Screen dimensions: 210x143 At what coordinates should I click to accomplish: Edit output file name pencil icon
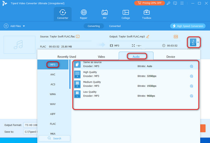148,37
